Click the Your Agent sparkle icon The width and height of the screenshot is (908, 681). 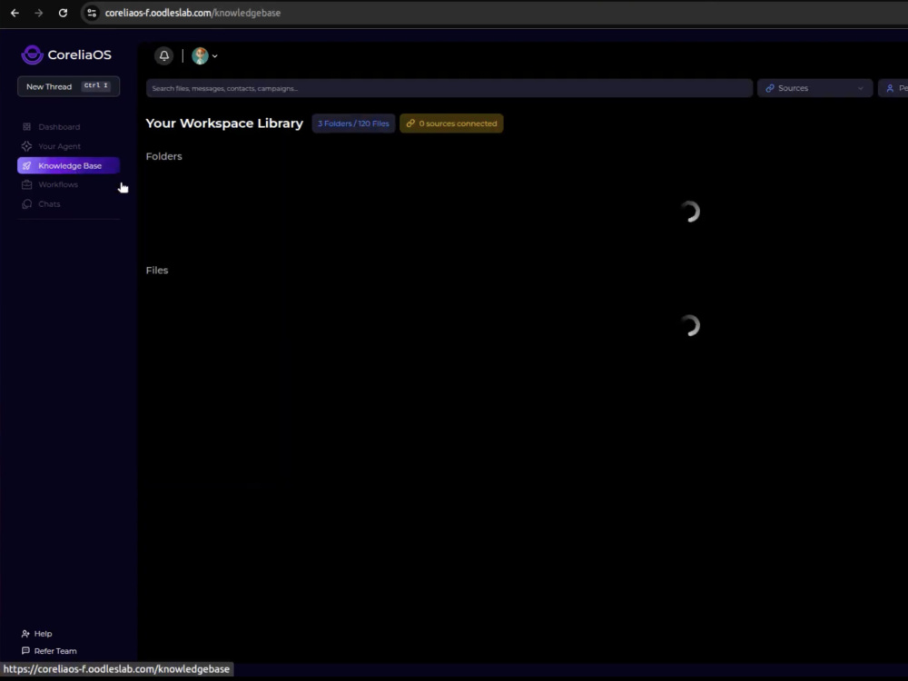pos(26,146)
